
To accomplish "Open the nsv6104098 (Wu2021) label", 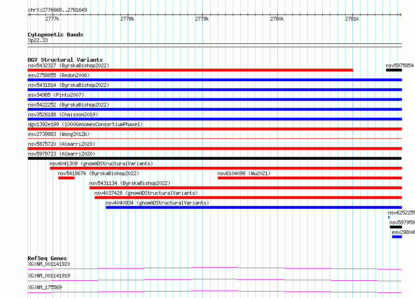I will (x=244, y=173).
